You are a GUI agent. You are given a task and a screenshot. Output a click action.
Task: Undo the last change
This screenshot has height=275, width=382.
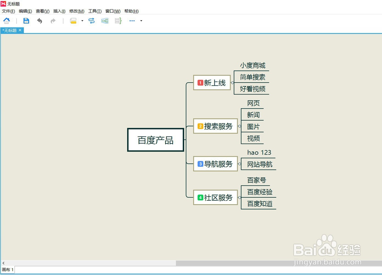coord(40,21)
